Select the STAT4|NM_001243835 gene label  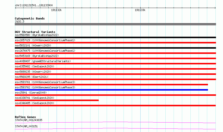[x=29, y=120]
